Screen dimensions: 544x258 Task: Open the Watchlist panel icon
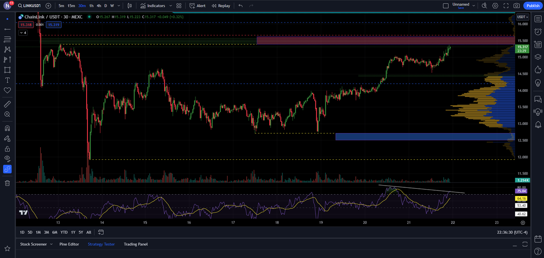[538, 19]
